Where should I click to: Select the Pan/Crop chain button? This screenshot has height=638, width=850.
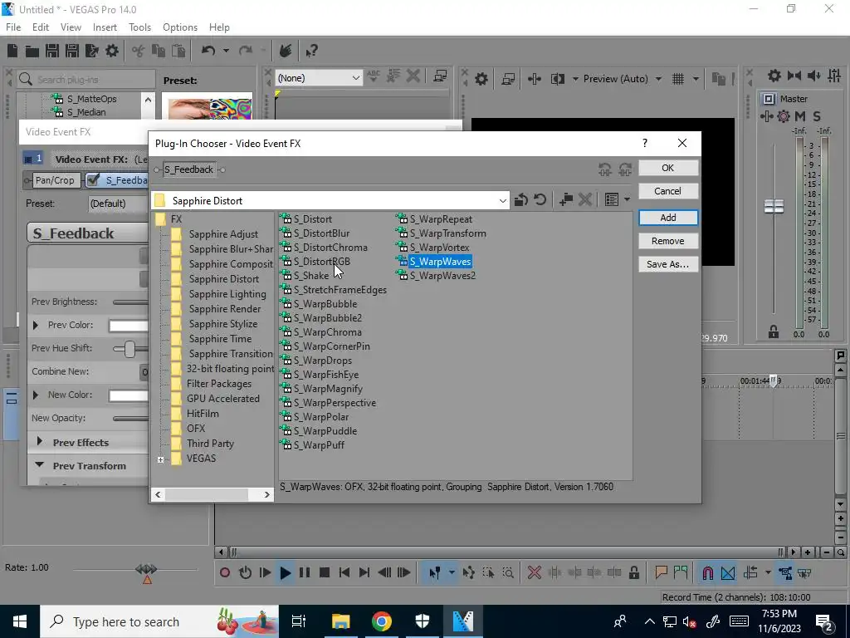[55, 180]
